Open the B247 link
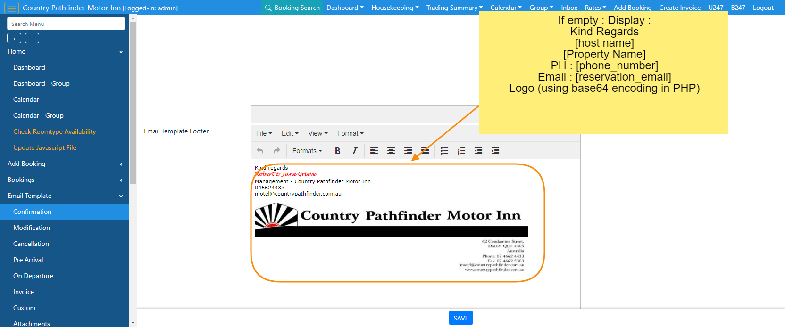The height and width of the screenshot is (327, 785). click(x=738, y=8)
